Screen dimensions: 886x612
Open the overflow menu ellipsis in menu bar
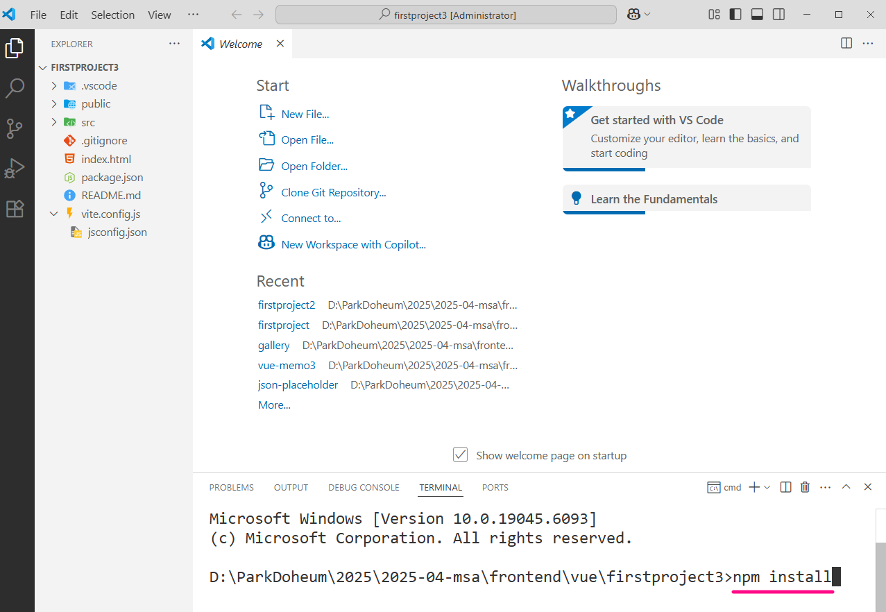click(193, 15)
